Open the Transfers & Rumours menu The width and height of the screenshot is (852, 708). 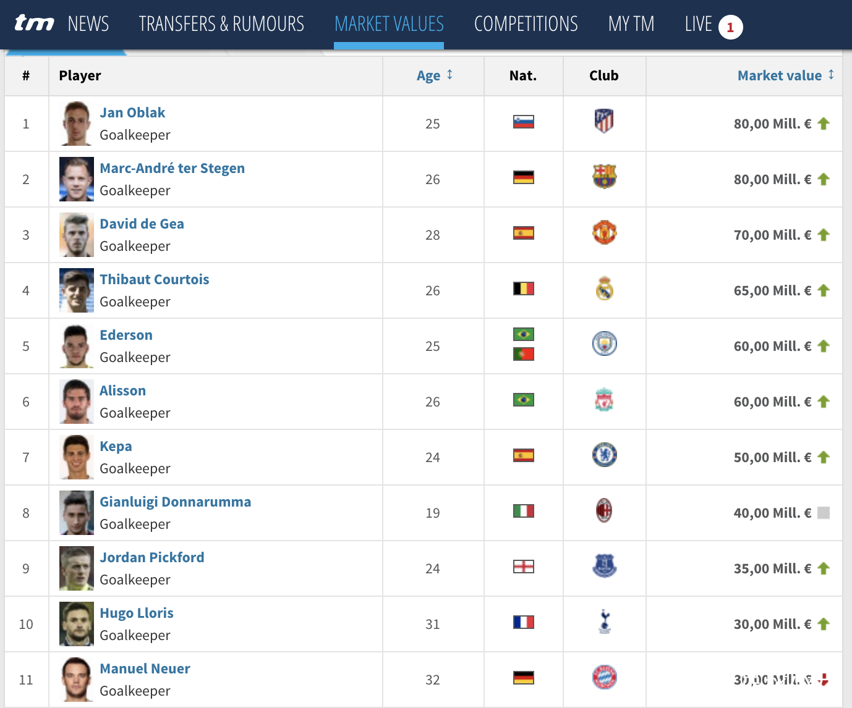(x=221, y=24)
